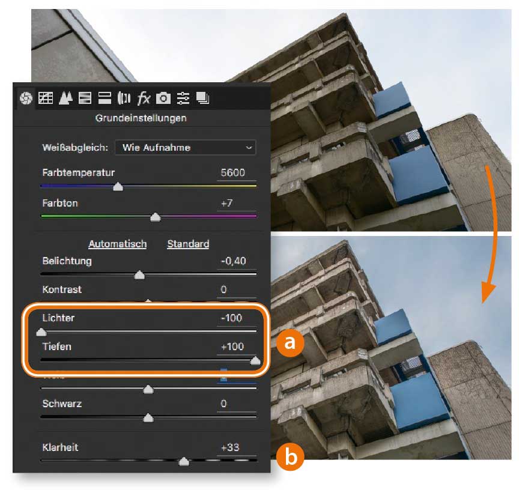The image size is (519, 490).
Task: Click the Tiefen label
Action: point(56,346)
